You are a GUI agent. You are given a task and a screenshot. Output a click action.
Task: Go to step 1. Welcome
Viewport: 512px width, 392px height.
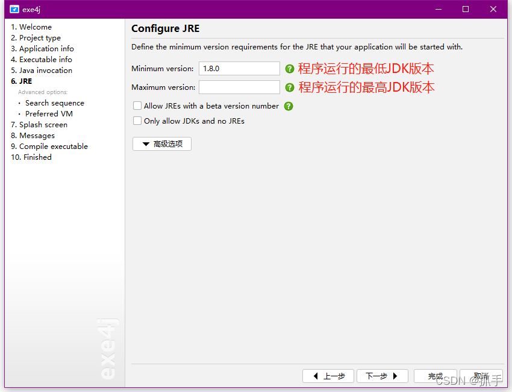[x=31, y=27]
